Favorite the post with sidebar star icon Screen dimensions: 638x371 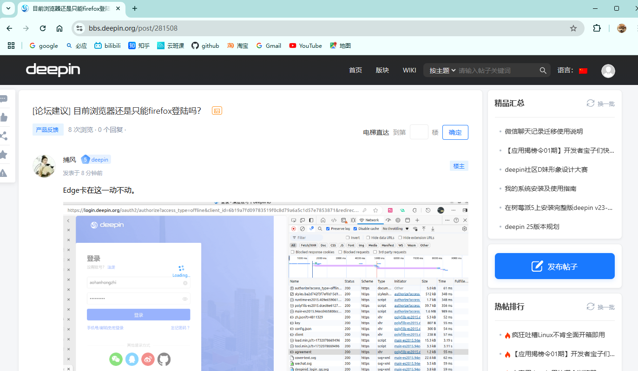(3, 155)
